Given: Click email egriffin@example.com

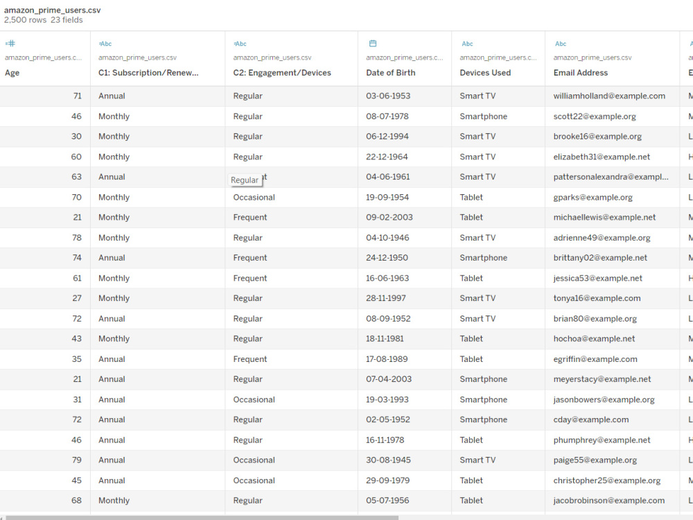Looking at the screenshot, I should 595,359.
